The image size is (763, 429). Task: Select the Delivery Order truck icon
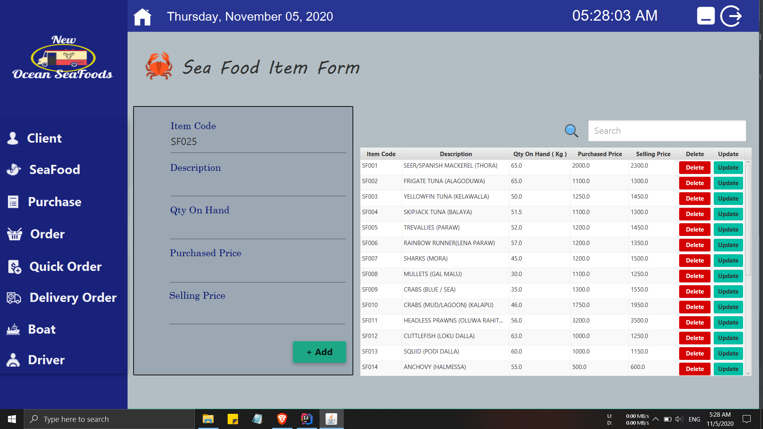pyautogui.click(x=14, y=298)
